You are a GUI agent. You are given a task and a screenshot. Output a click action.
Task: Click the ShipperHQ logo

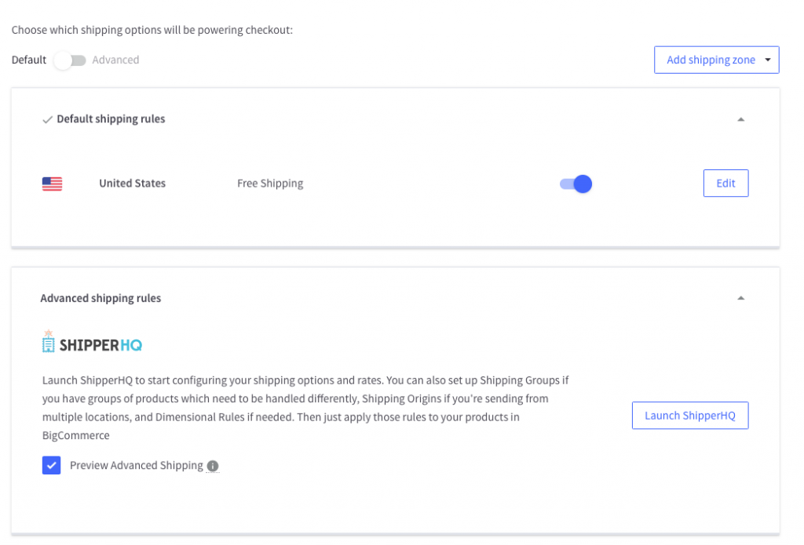point(92,343)
